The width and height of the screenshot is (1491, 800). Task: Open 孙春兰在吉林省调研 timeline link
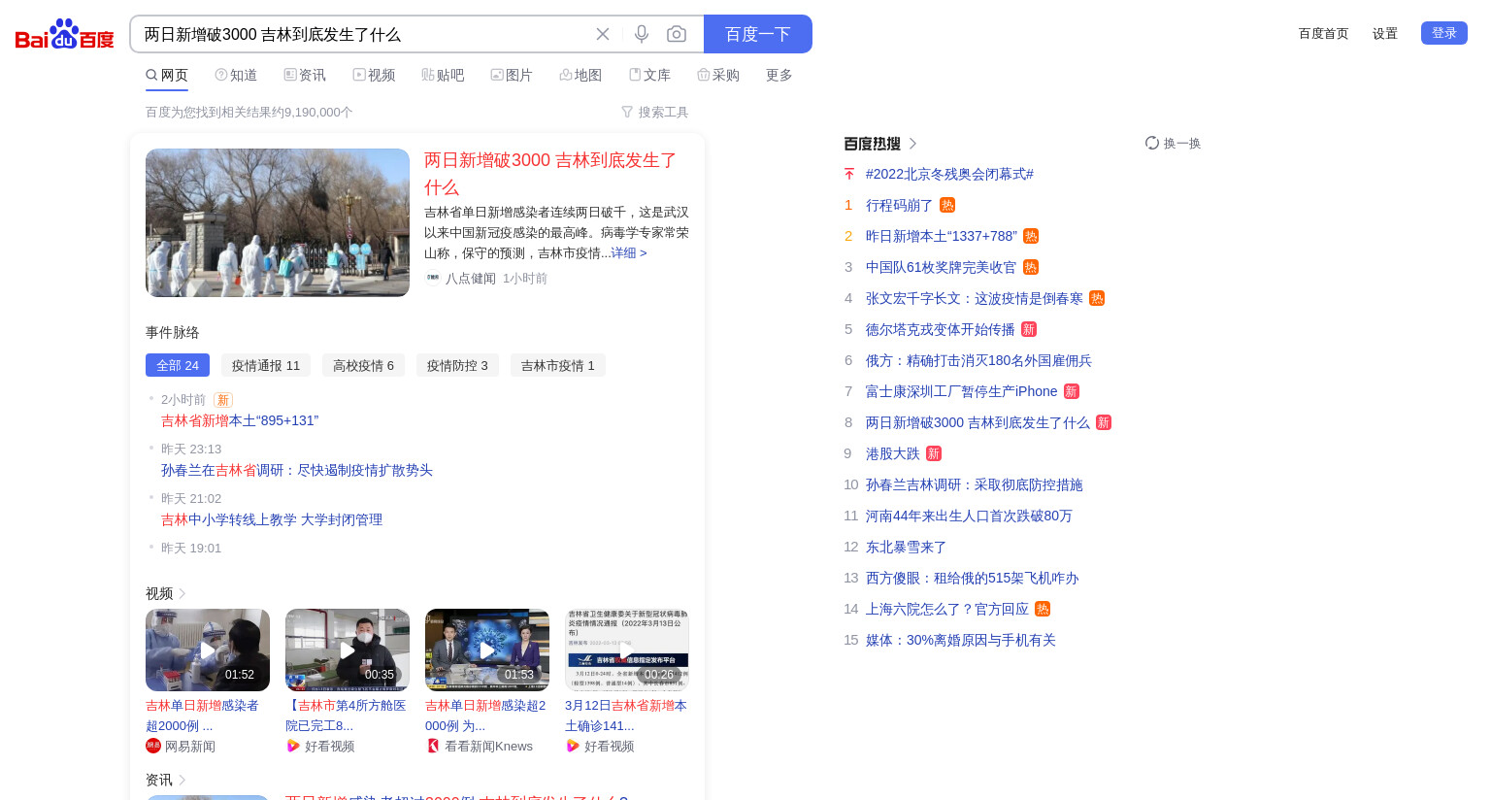[x=297, y=470]
